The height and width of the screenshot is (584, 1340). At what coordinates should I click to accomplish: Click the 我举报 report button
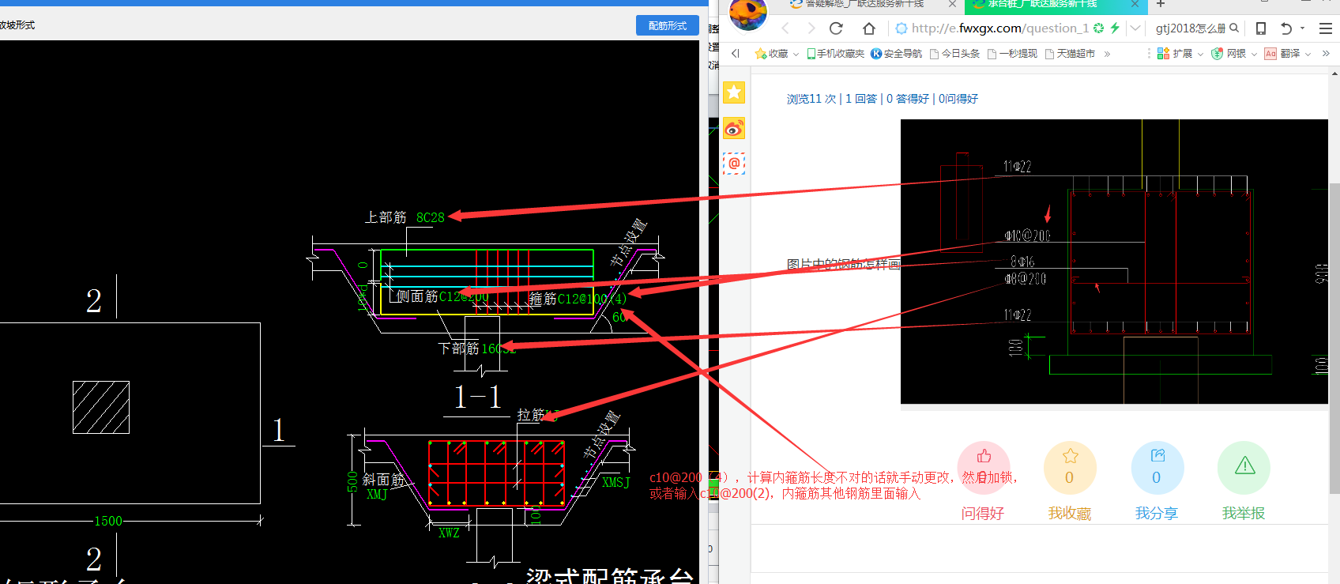(1244, 468)
